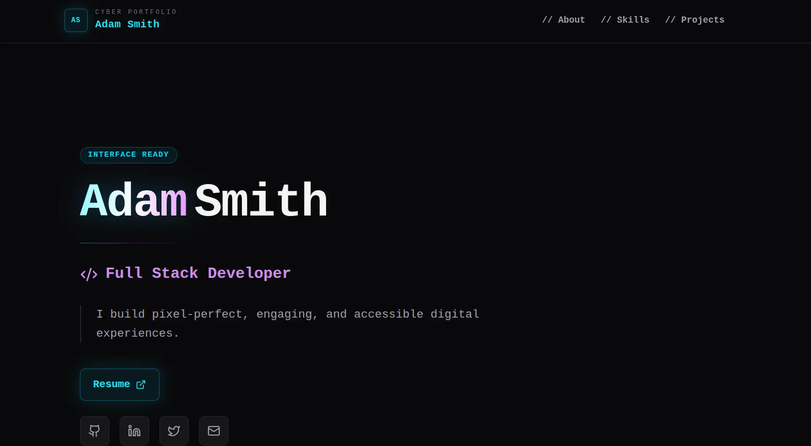811x446 pixels.
Task: Click the email envelope icon
Action: point(214,431)
